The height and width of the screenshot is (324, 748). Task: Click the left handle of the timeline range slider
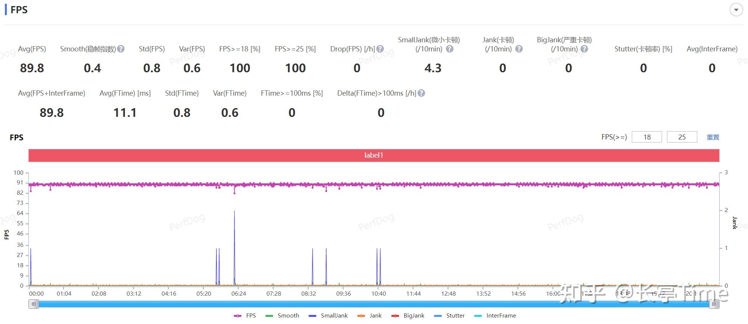[34, 304]
